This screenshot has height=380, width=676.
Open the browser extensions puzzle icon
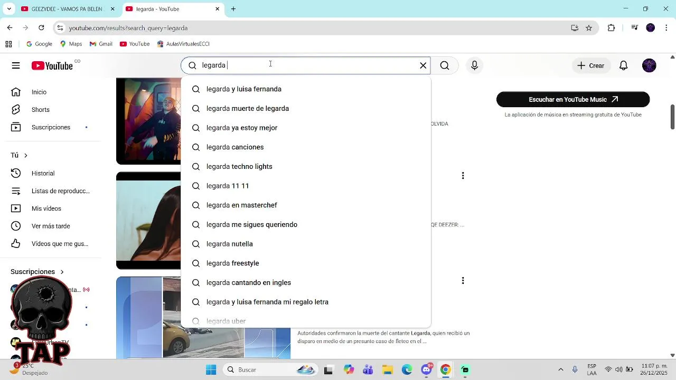click(x=611, y=28)
